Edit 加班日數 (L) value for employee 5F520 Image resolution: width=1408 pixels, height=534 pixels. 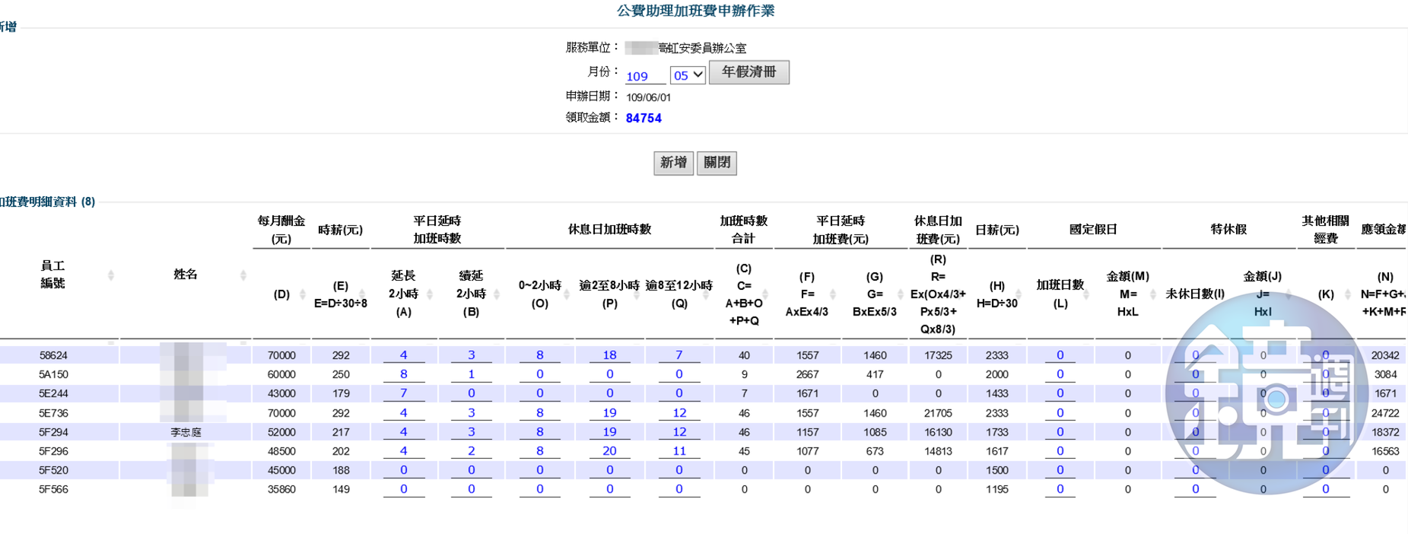[x=1060, y=470]
